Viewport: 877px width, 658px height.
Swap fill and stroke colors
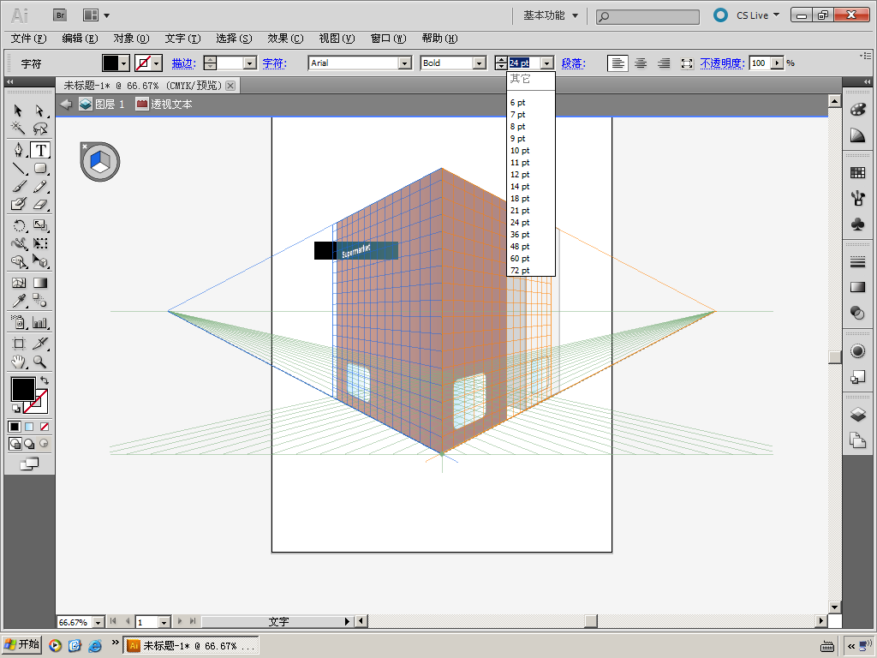(x=45, y=380)
